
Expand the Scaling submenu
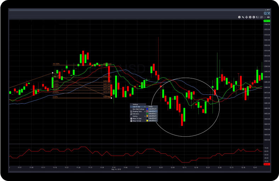[135, 116]
